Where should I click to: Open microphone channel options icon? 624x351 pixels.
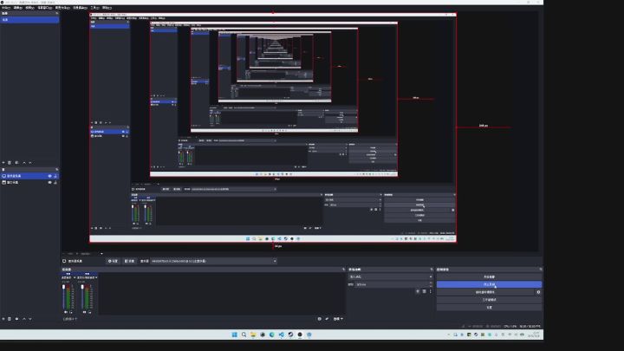pyautogui.click(x=90, y=312)
